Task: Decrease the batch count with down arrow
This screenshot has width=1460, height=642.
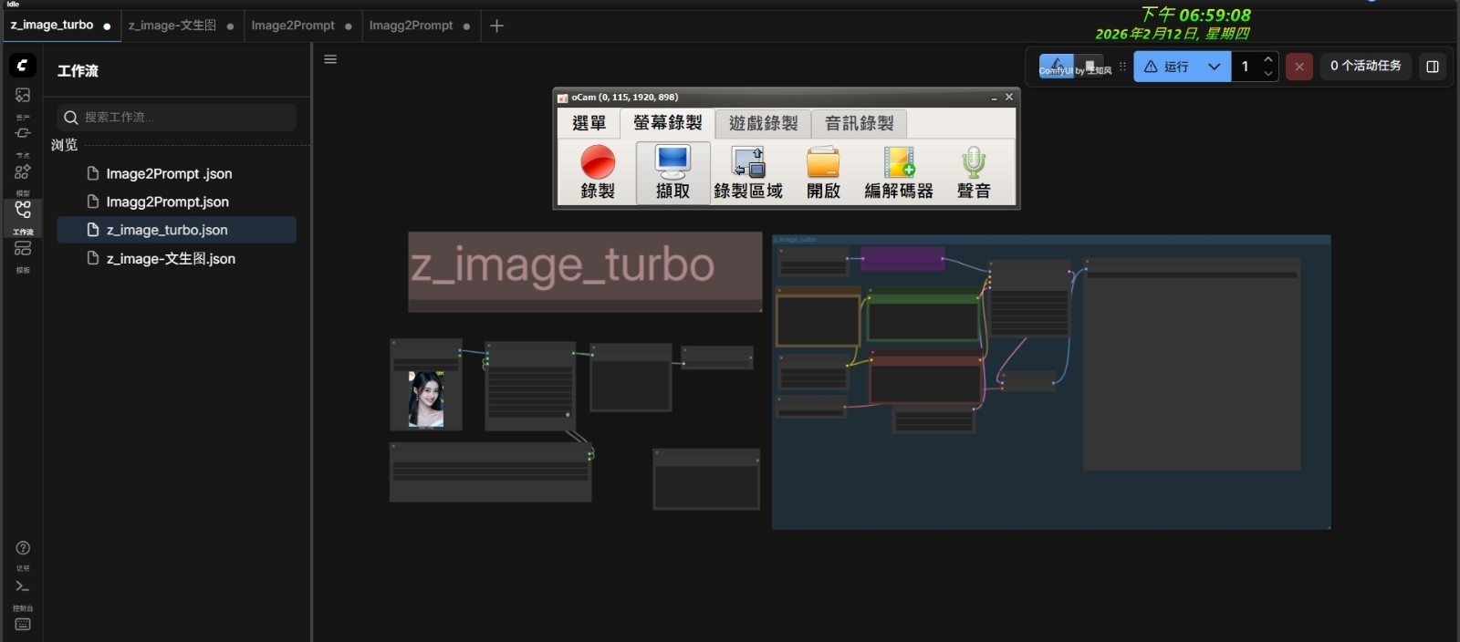Action: pos(1267,73)
